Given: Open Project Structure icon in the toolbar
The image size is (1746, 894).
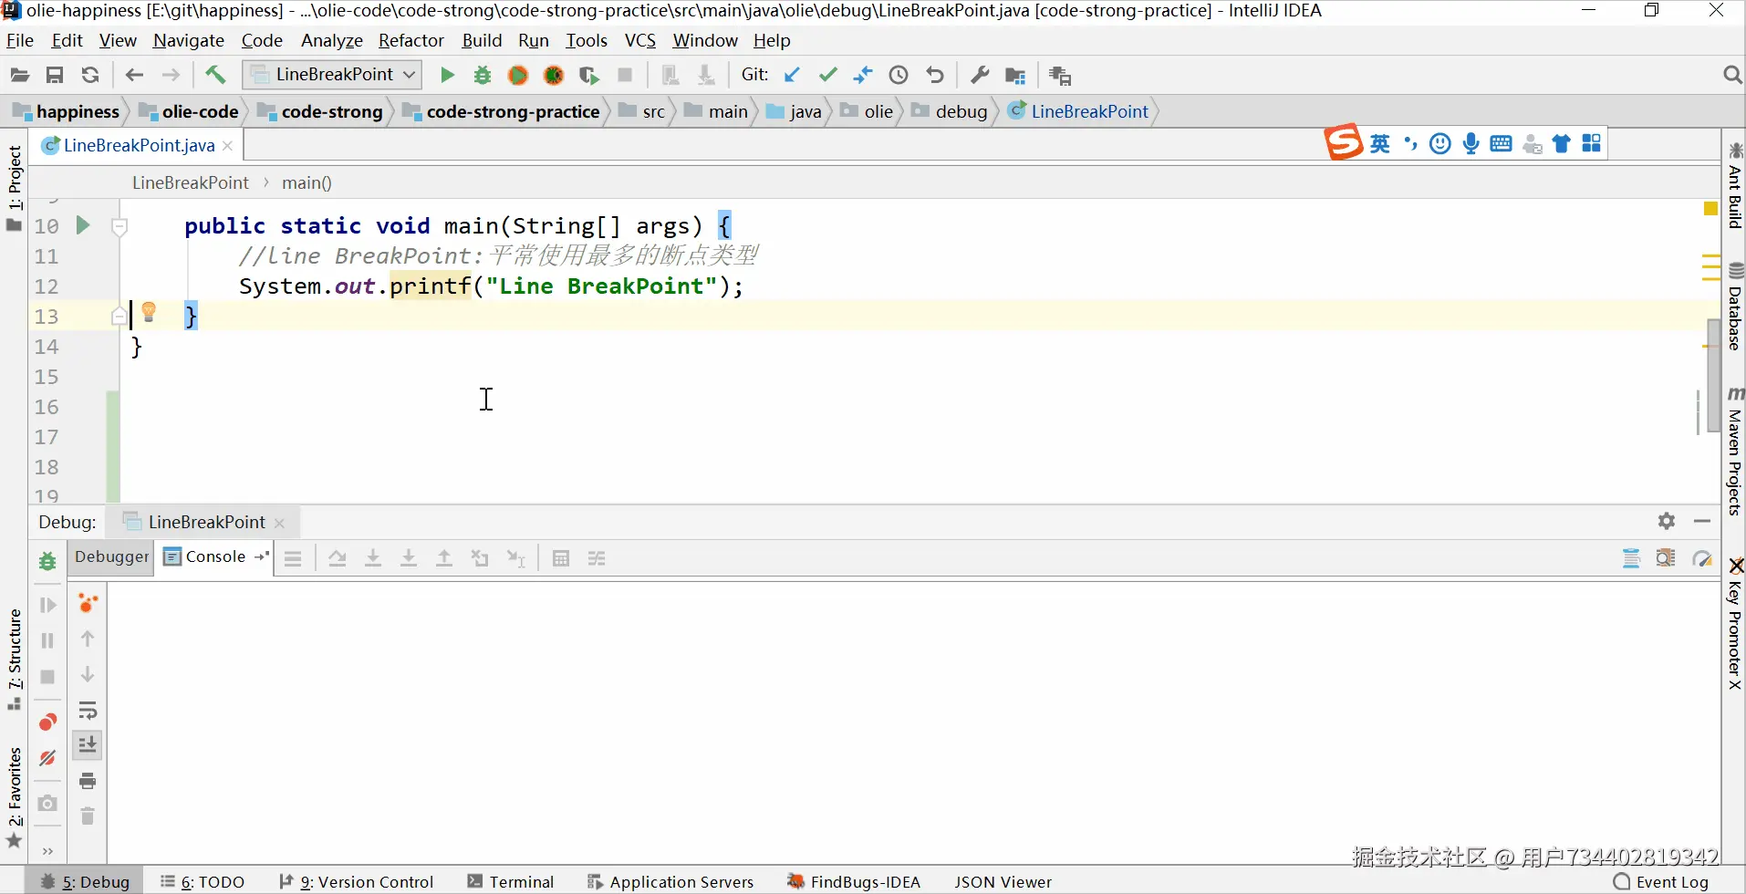Looking at the screenshot, I should point(1015,75).
